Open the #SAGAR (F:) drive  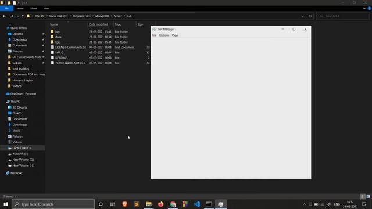coord(20,154)
